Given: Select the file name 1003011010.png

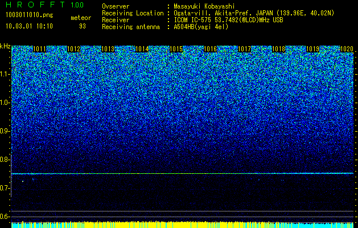Looking at the screenshot, I should pyautogui.click(x=30, y=15).
